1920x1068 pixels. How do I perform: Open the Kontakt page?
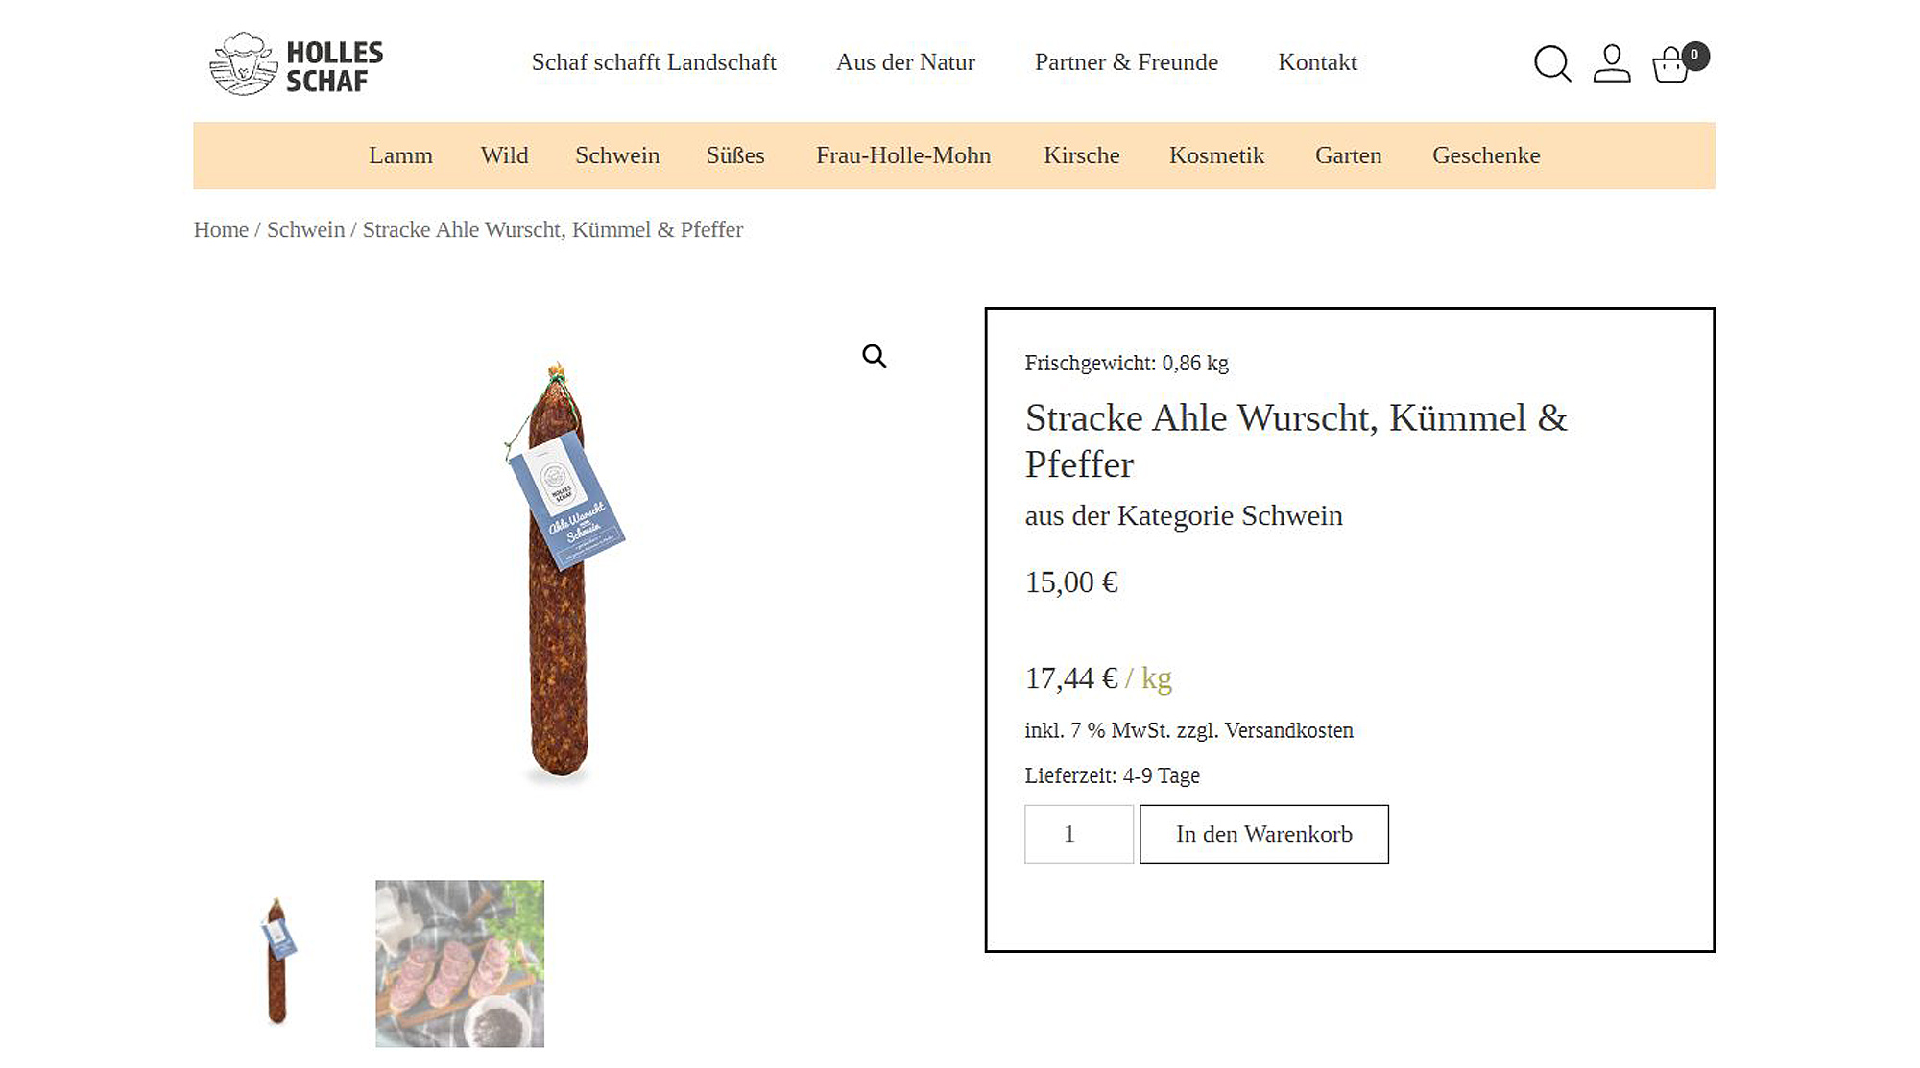pyautogui.click(x=1317, y=62)
